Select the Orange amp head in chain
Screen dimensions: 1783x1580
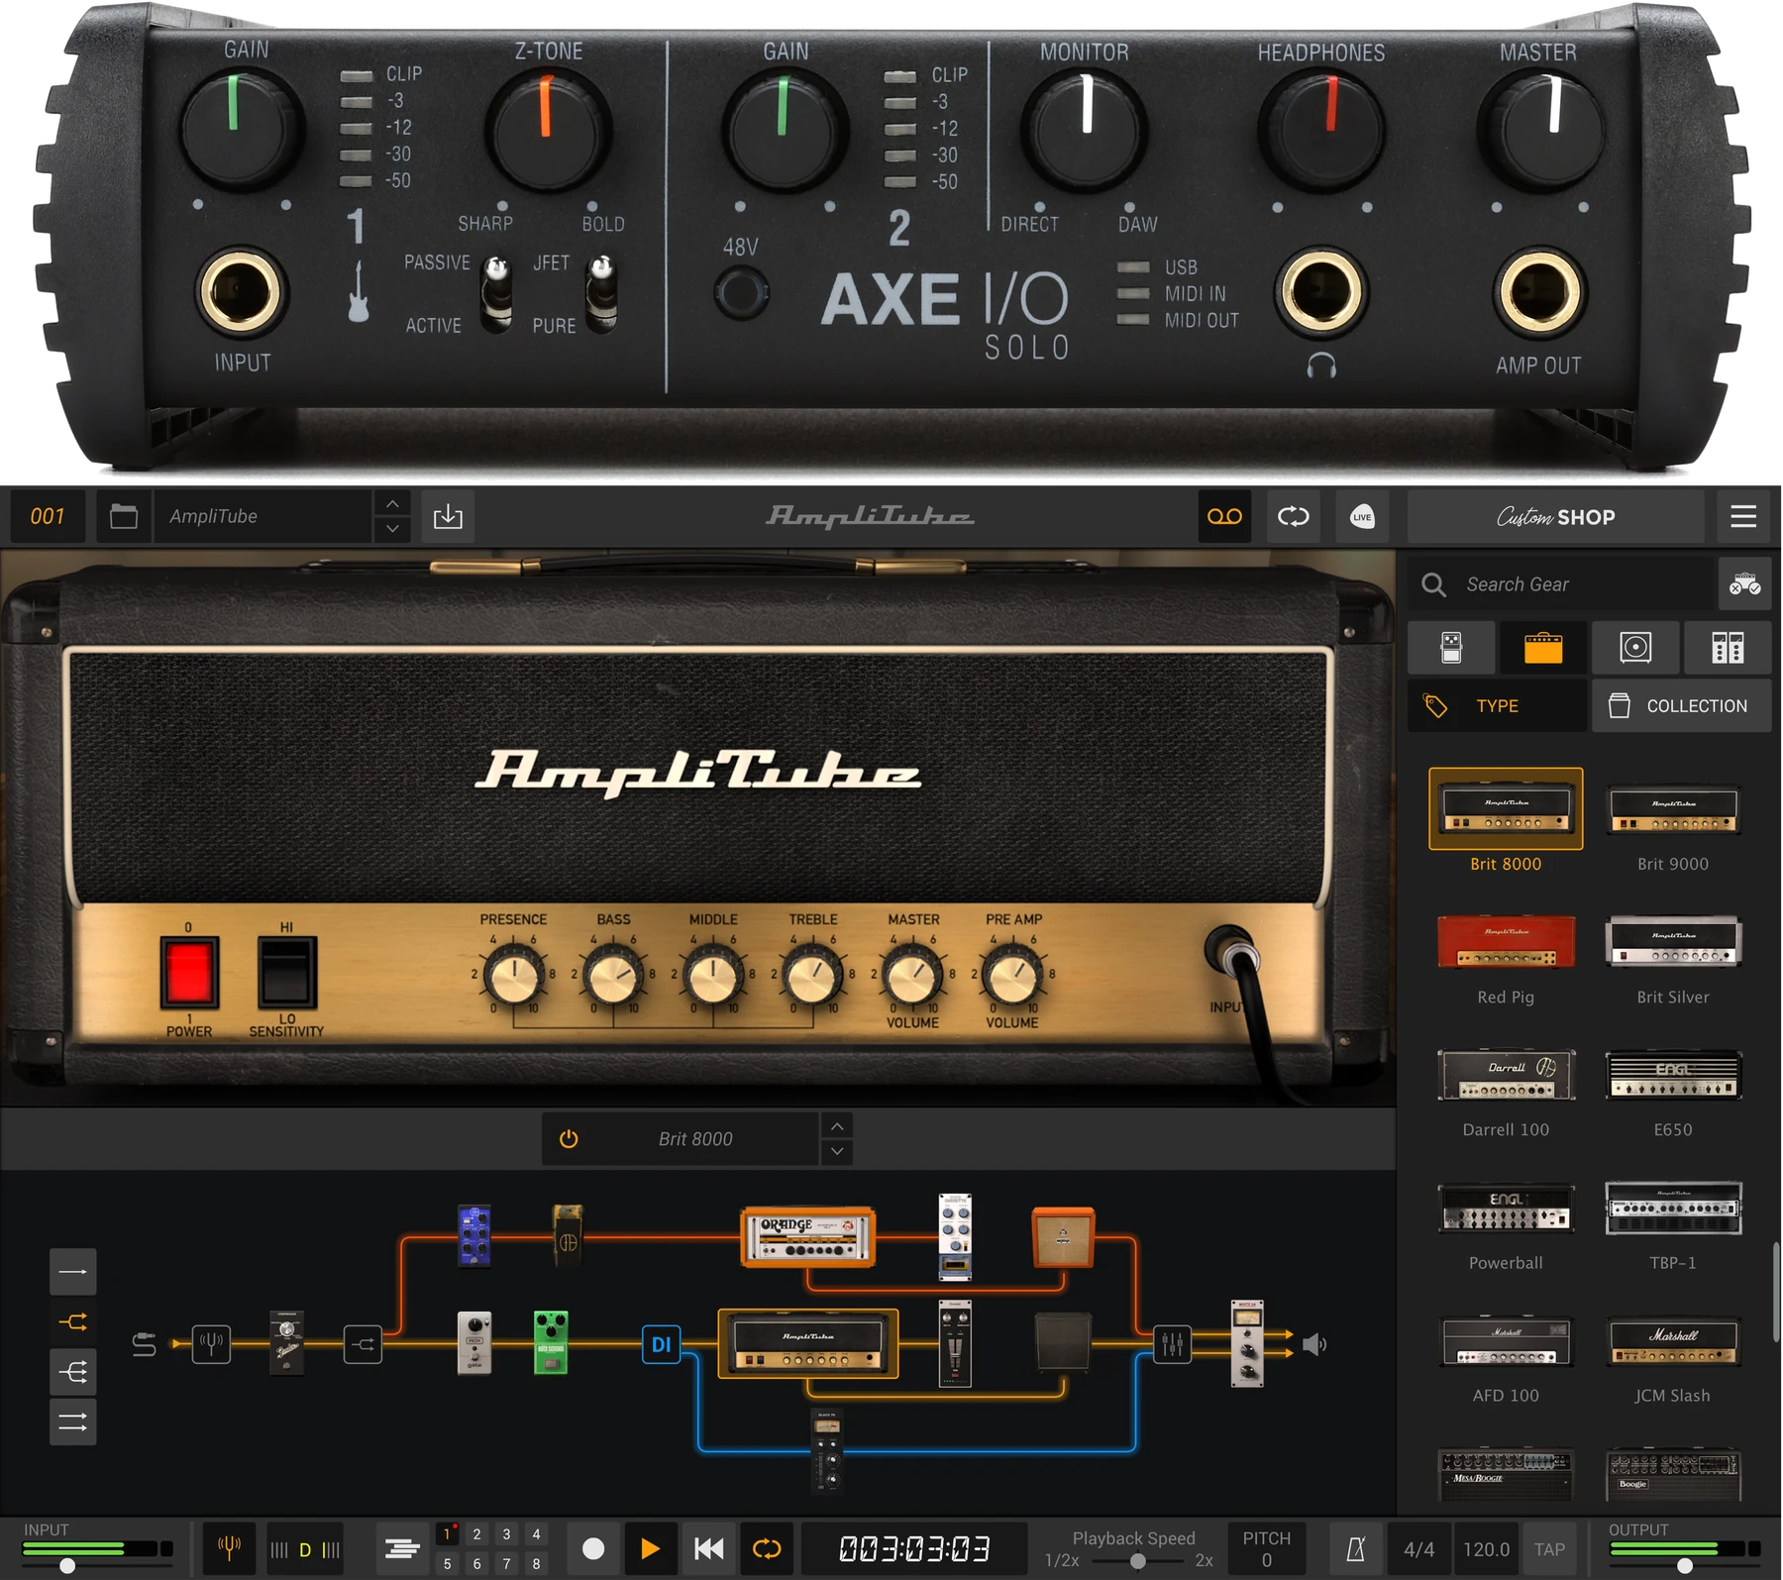tap(808, 1237)
